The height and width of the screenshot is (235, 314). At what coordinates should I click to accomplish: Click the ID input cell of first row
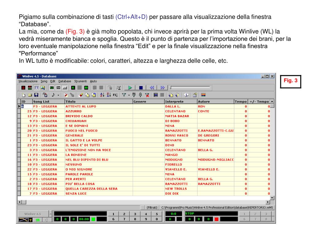(27, 106)
